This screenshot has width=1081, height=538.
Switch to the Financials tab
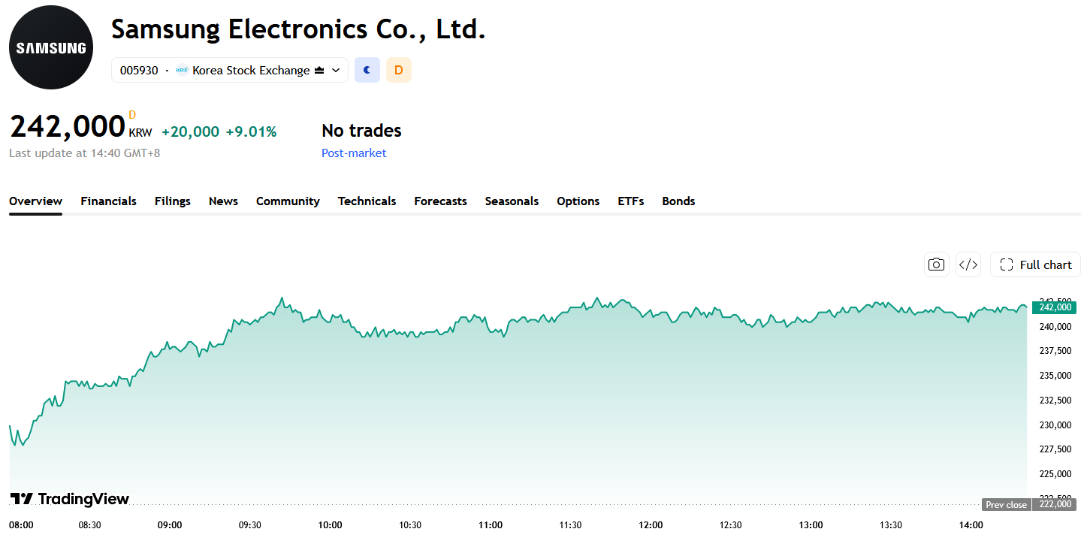coord(109,201)
